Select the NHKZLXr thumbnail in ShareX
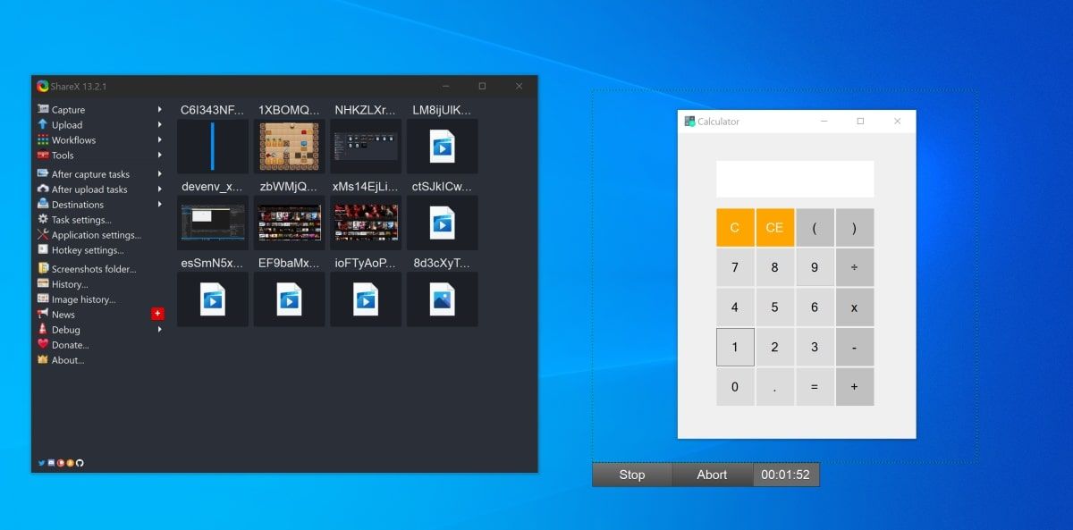The width and height of the screenshot is (1073, 530). [x=366, y=147]
